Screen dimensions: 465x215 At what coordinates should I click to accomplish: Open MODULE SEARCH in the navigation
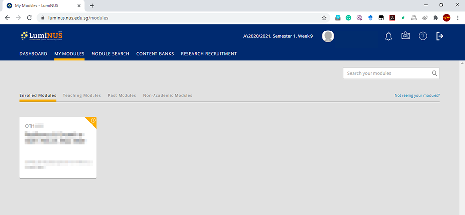point(110,54)
